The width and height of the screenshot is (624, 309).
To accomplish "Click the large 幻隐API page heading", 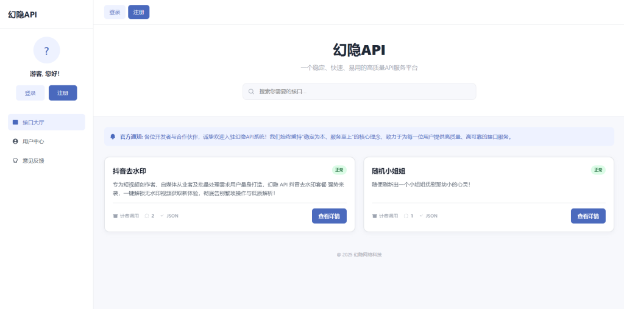I will pos(359,50).
